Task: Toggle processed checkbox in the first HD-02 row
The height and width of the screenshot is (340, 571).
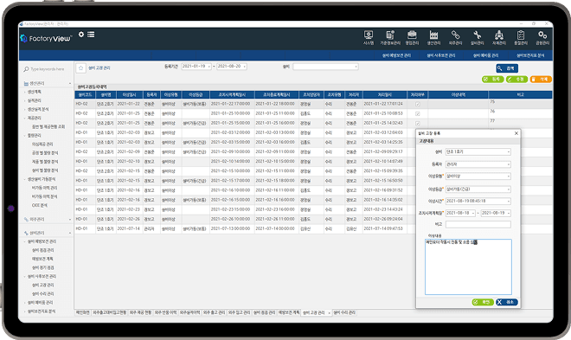Action: 418,104
